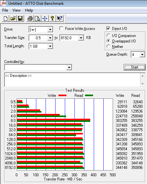The image size is (147, 184).
Task: Click read value 351959 for 1024.0 row
Action: (137, 153)
